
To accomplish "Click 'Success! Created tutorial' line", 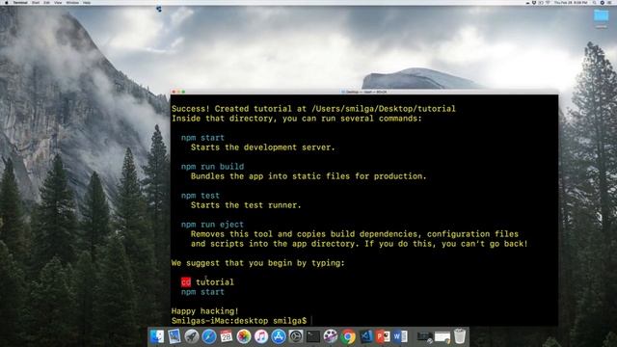I will (x=313, y=109).
